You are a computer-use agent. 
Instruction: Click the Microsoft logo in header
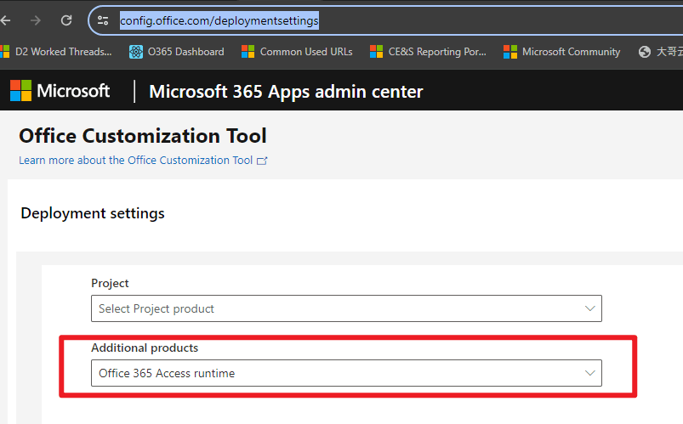[60, 91]
